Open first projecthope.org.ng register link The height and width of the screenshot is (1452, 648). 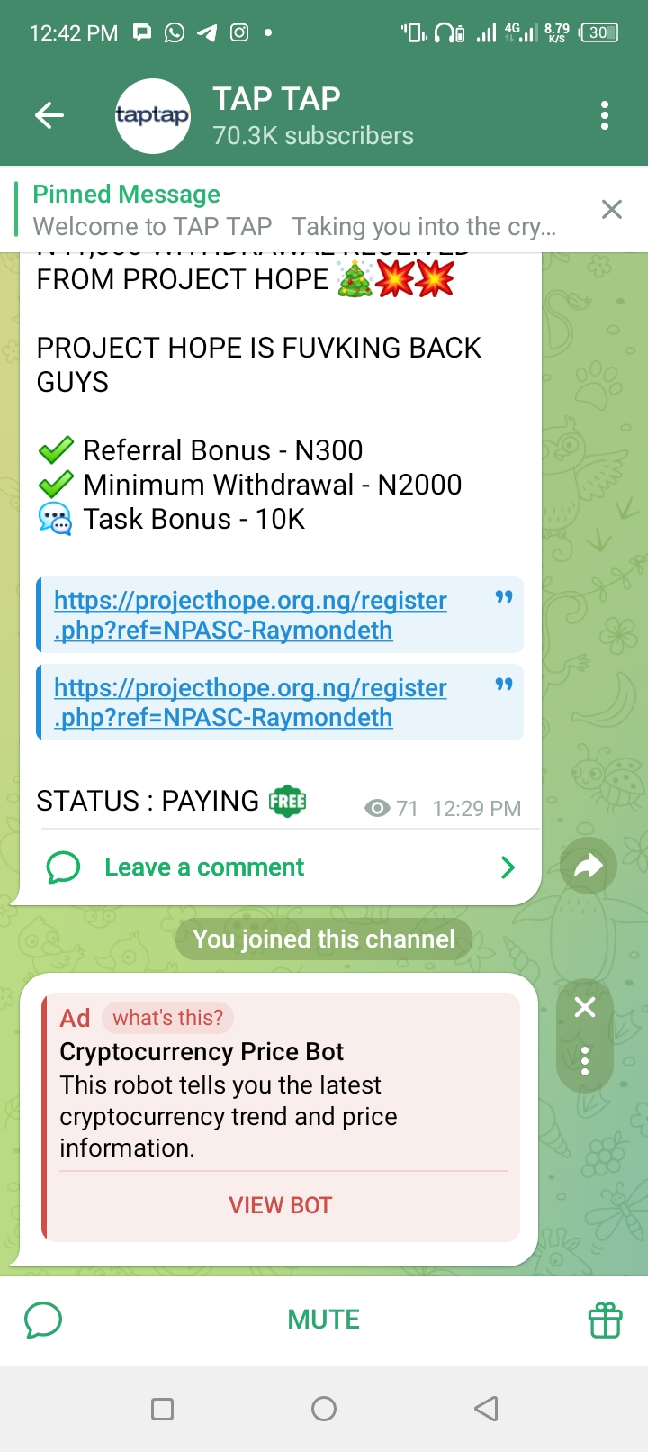[250, 615]
